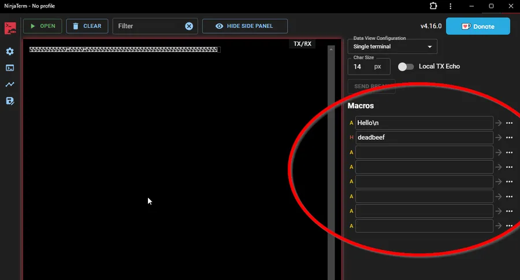Click the Char Size input field
The width and height of the screenshot is (520, 280).
(x=361, y=67)
